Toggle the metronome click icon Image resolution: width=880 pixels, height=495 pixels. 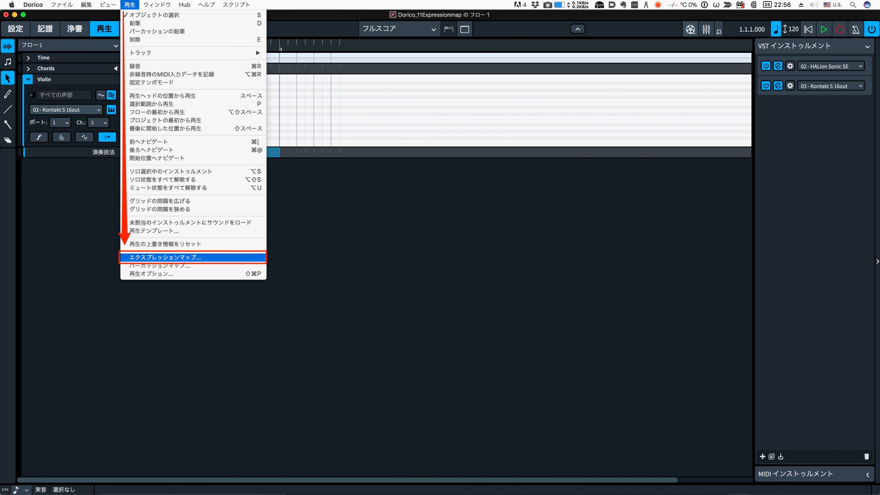pos(856,29)
